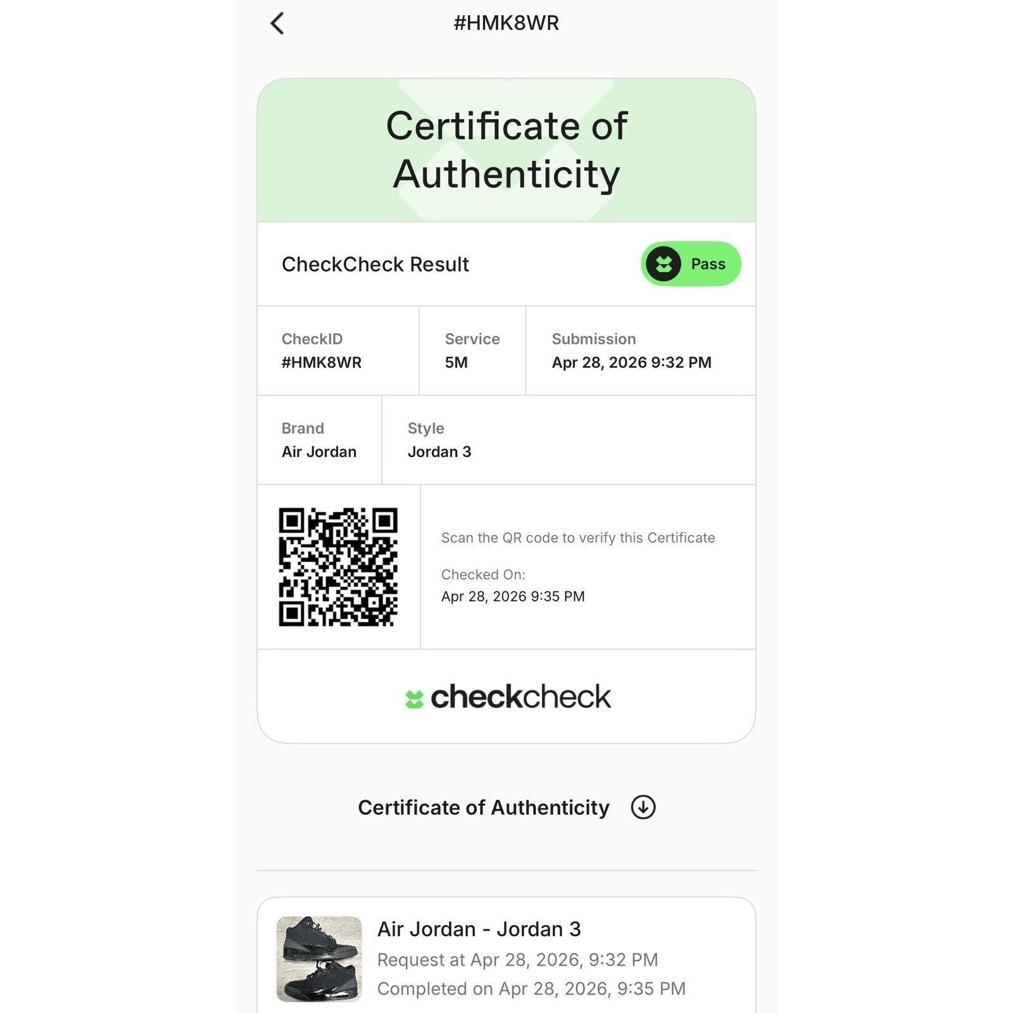Tap the download arrow icon beside Certificate of Authenticity
This screenshot has width=1013, height=1013.
pyautogui.click(x=643, y=807)
